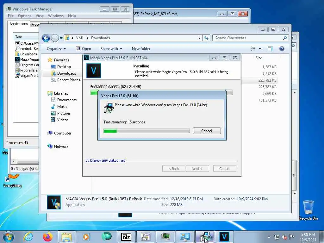This screenshot has width=324, height=243.
Task: Open Recycle Bin on desktop
Action: (x=308, y=210)
